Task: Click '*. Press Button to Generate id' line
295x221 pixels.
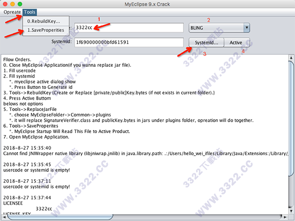Action: coord(41,87)
